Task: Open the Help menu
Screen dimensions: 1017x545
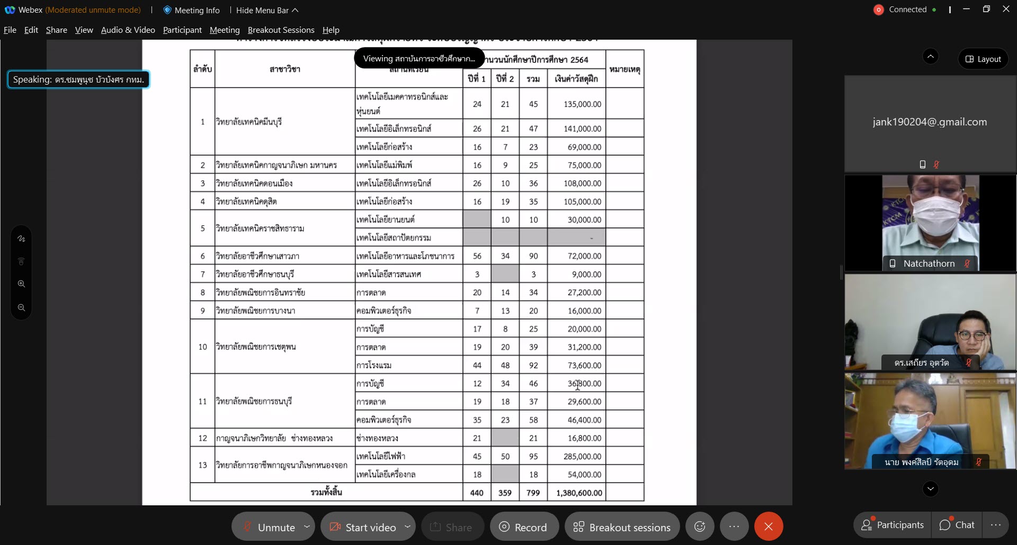Action: tap(331, 30)
